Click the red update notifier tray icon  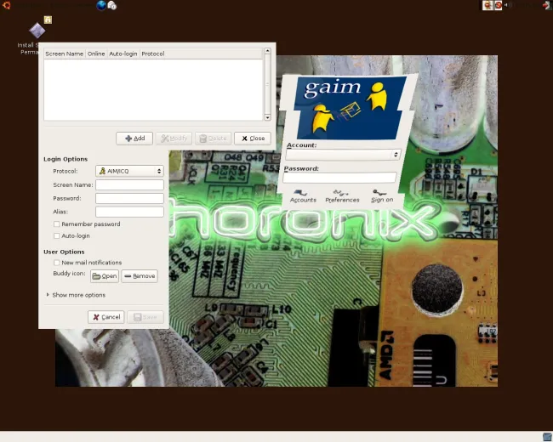[498, 5]
